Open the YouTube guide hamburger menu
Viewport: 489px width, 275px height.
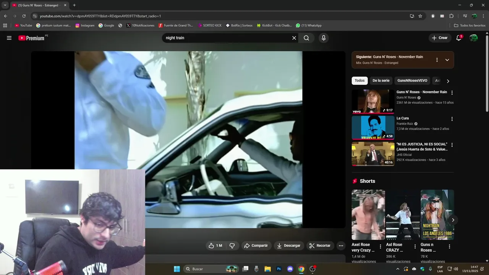click(x=9, y=38)
